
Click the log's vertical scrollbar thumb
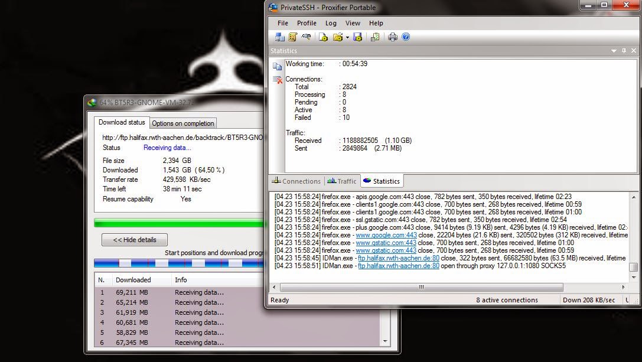click(633, 267)
